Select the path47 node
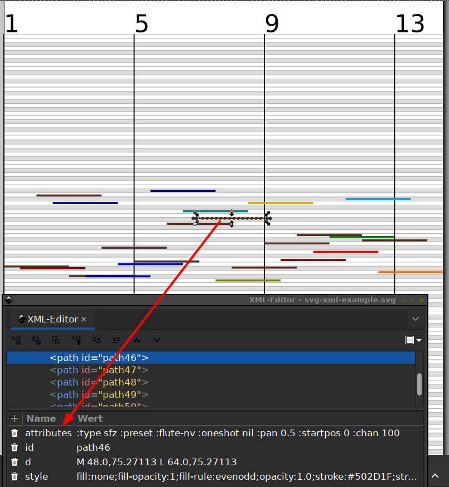This screenshot has height=487, width=449. click(x=99, y=370)
